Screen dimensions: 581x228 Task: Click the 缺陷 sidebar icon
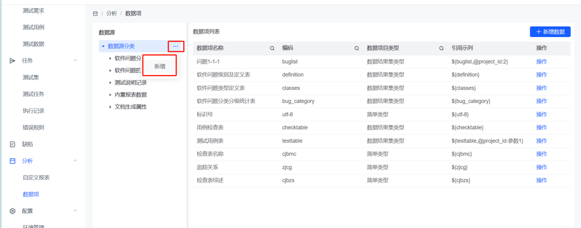[x=13, y=144]
